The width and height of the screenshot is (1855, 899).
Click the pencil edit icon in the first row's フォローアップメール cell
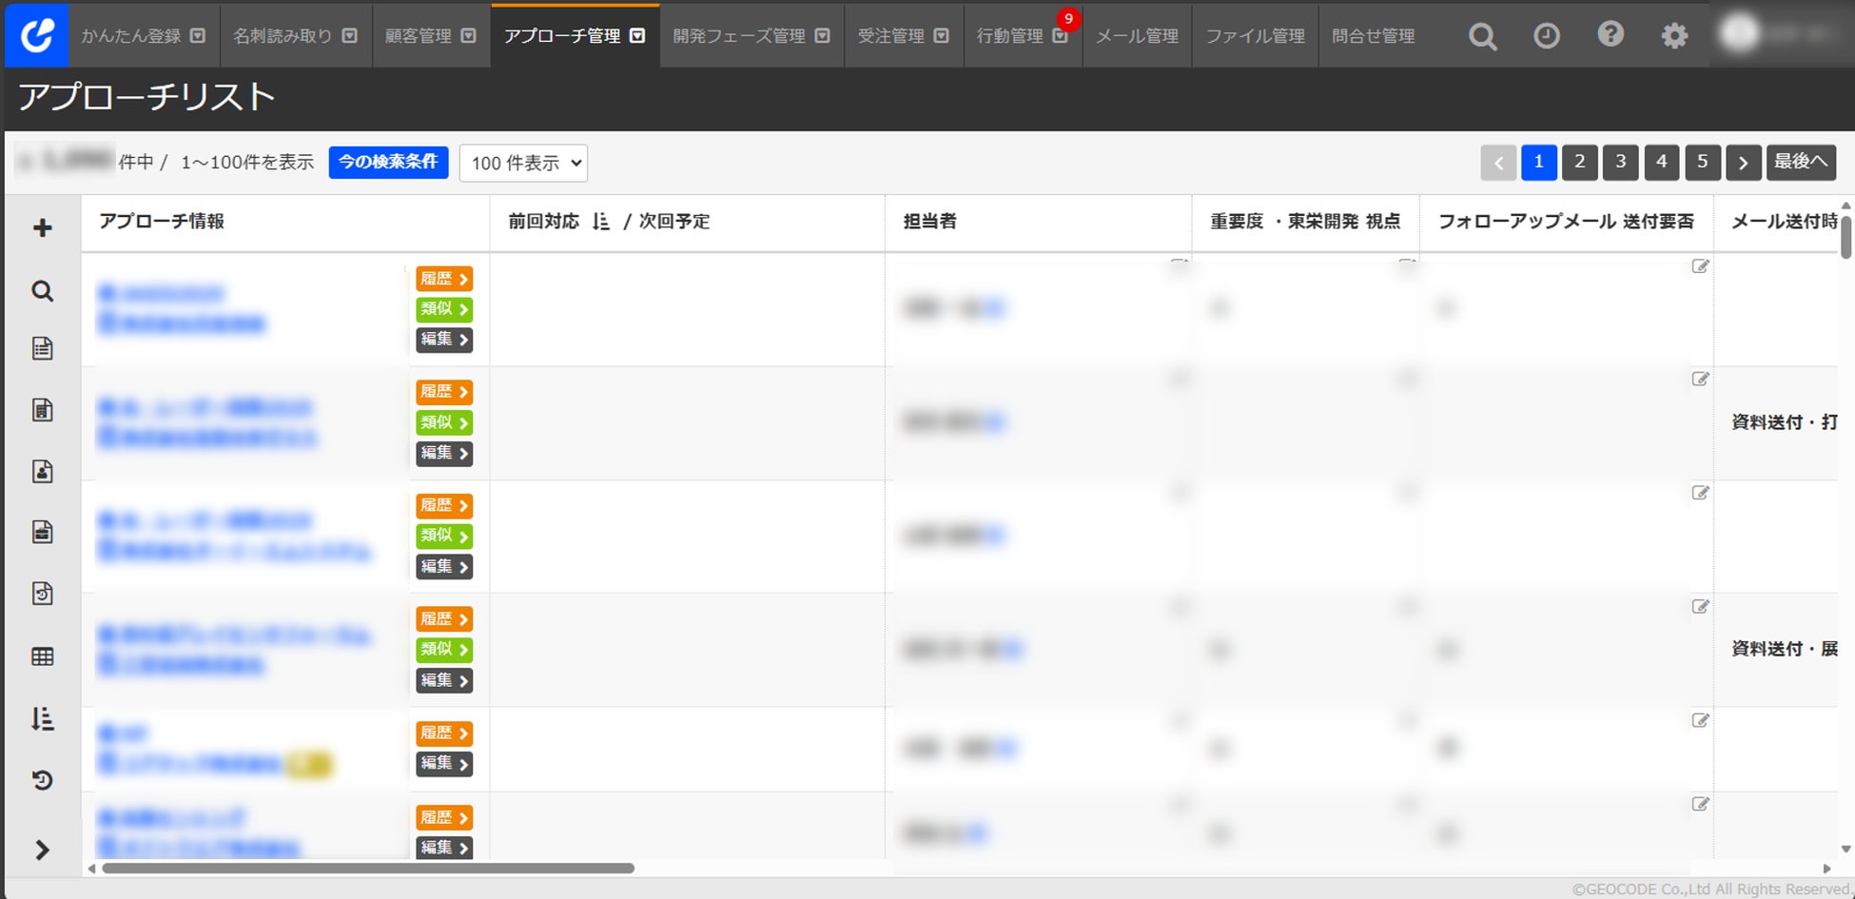tap(1700, 266)
